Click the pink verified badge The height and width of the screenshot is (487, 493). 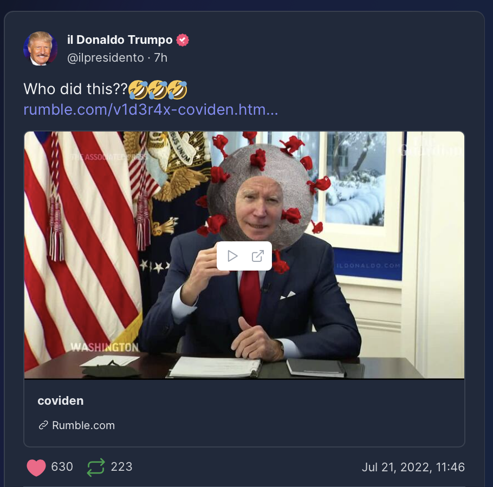[183, 40]
